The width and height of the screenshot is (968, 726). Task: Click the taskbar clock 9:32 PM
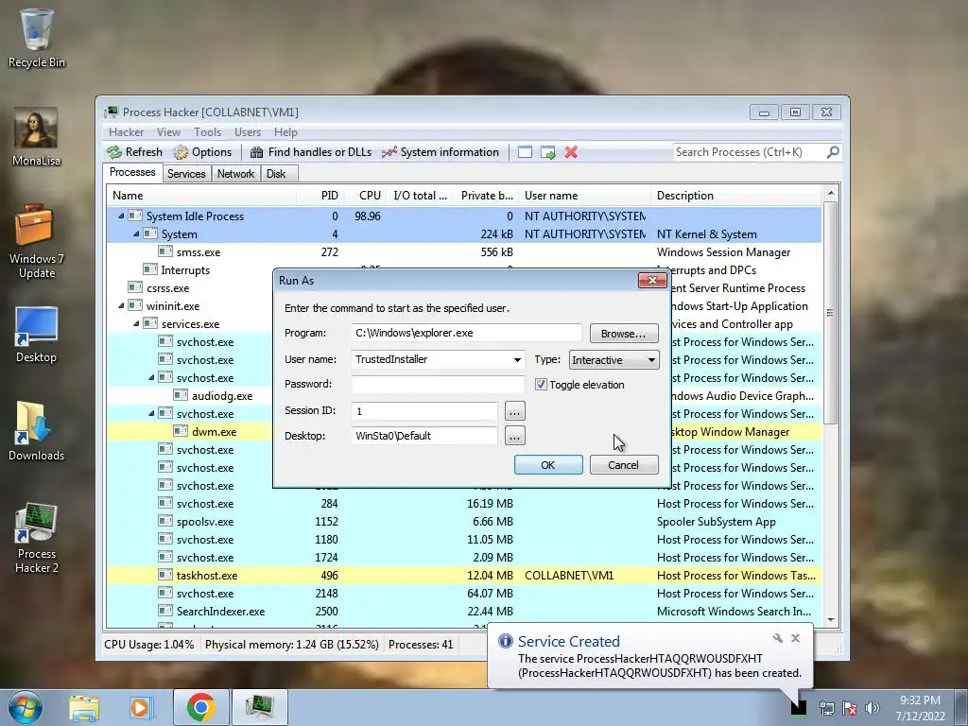(x=921, y=700)
